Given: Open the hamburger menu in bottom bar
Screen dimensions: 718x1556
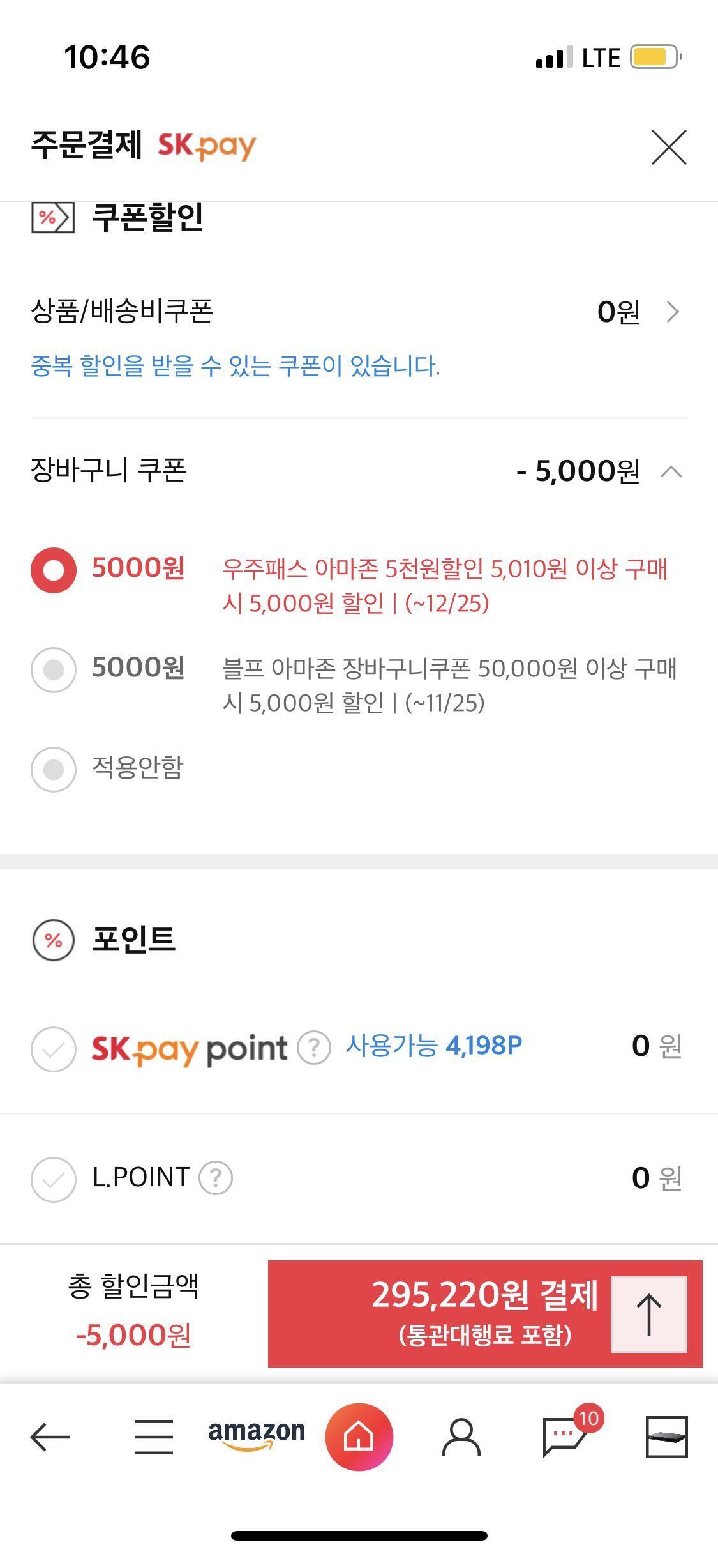Looking at the screenshot, I should coord(154,1437).
